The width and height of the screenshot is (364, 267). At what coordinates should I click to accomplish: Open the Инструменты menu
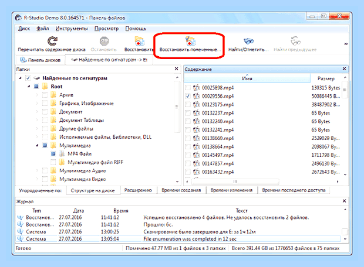coord(72,29)
